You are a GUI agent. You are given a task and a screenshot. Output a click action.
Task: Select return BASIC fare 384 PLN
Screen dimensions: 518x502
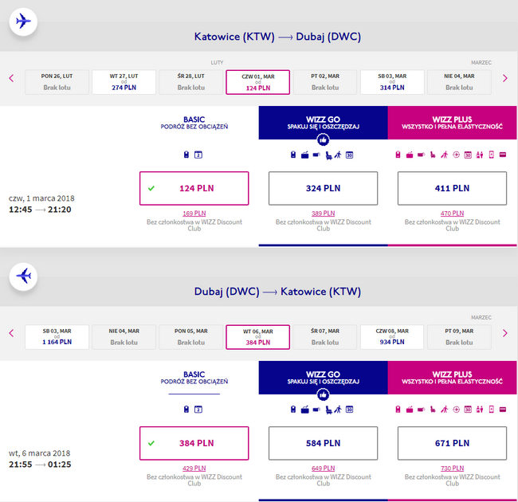point(194,443)
